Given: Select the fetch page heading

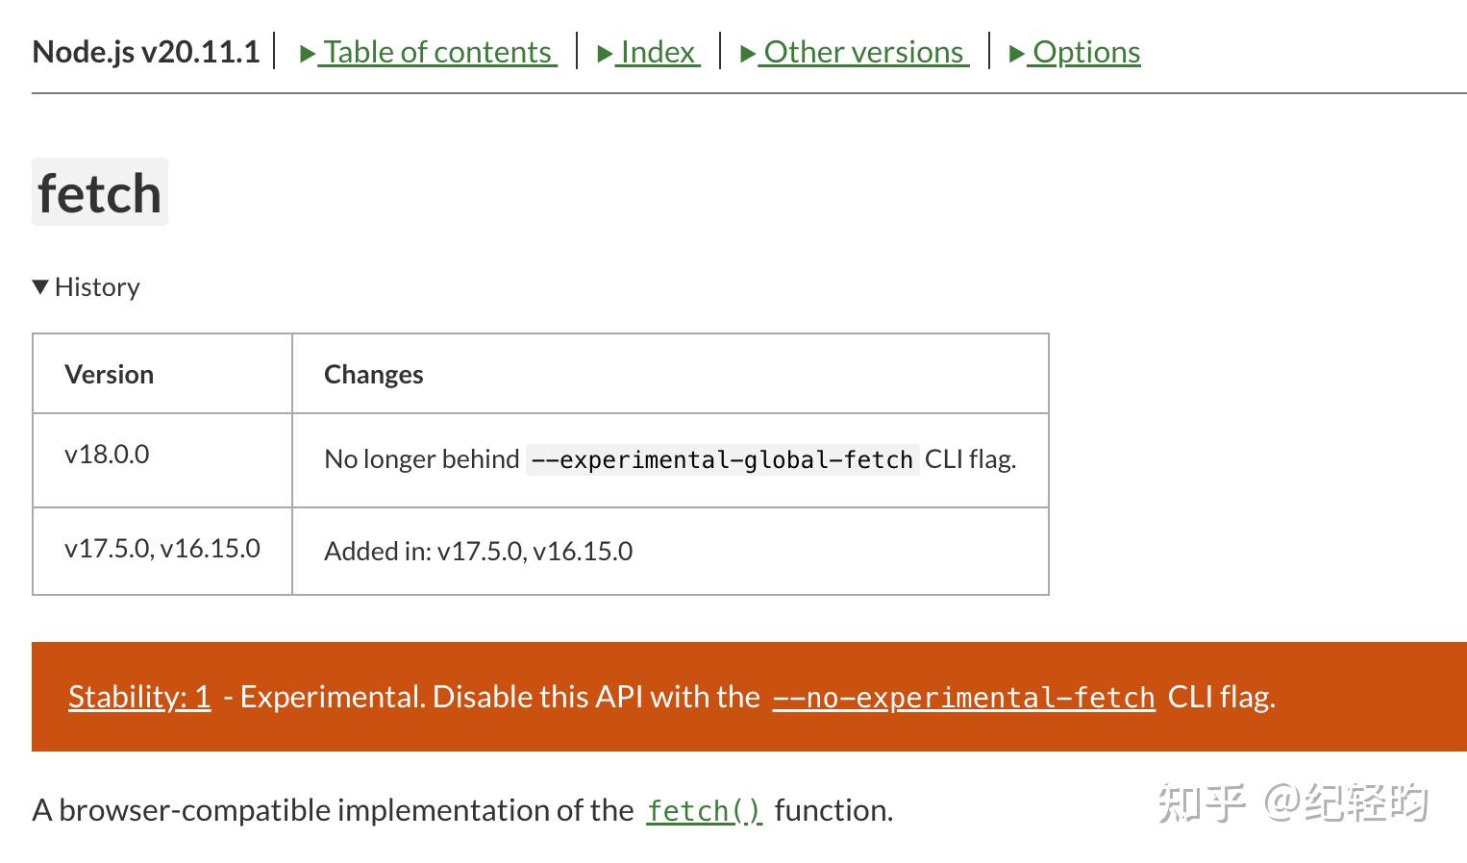Looking at the screenshot, I should coord(99,192).
